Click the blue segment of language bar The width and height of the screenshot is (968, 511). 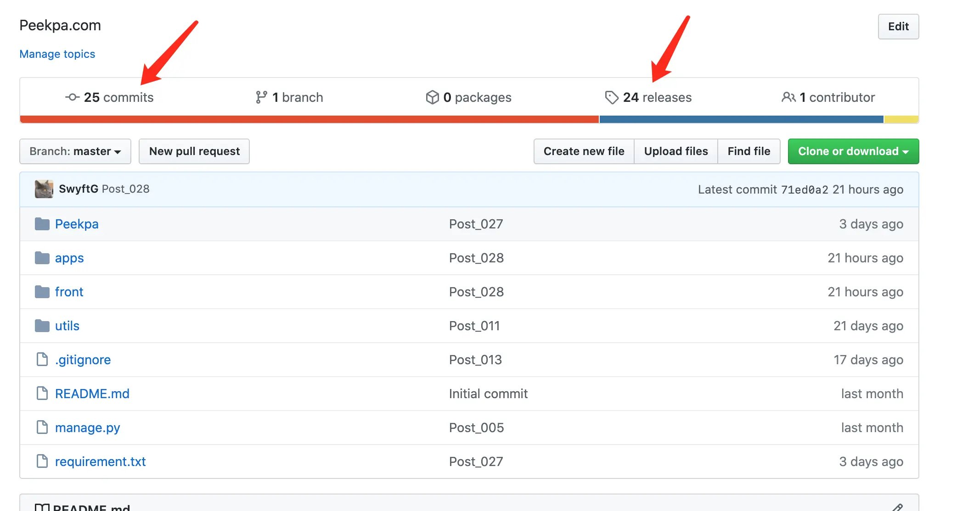point(741,119)
